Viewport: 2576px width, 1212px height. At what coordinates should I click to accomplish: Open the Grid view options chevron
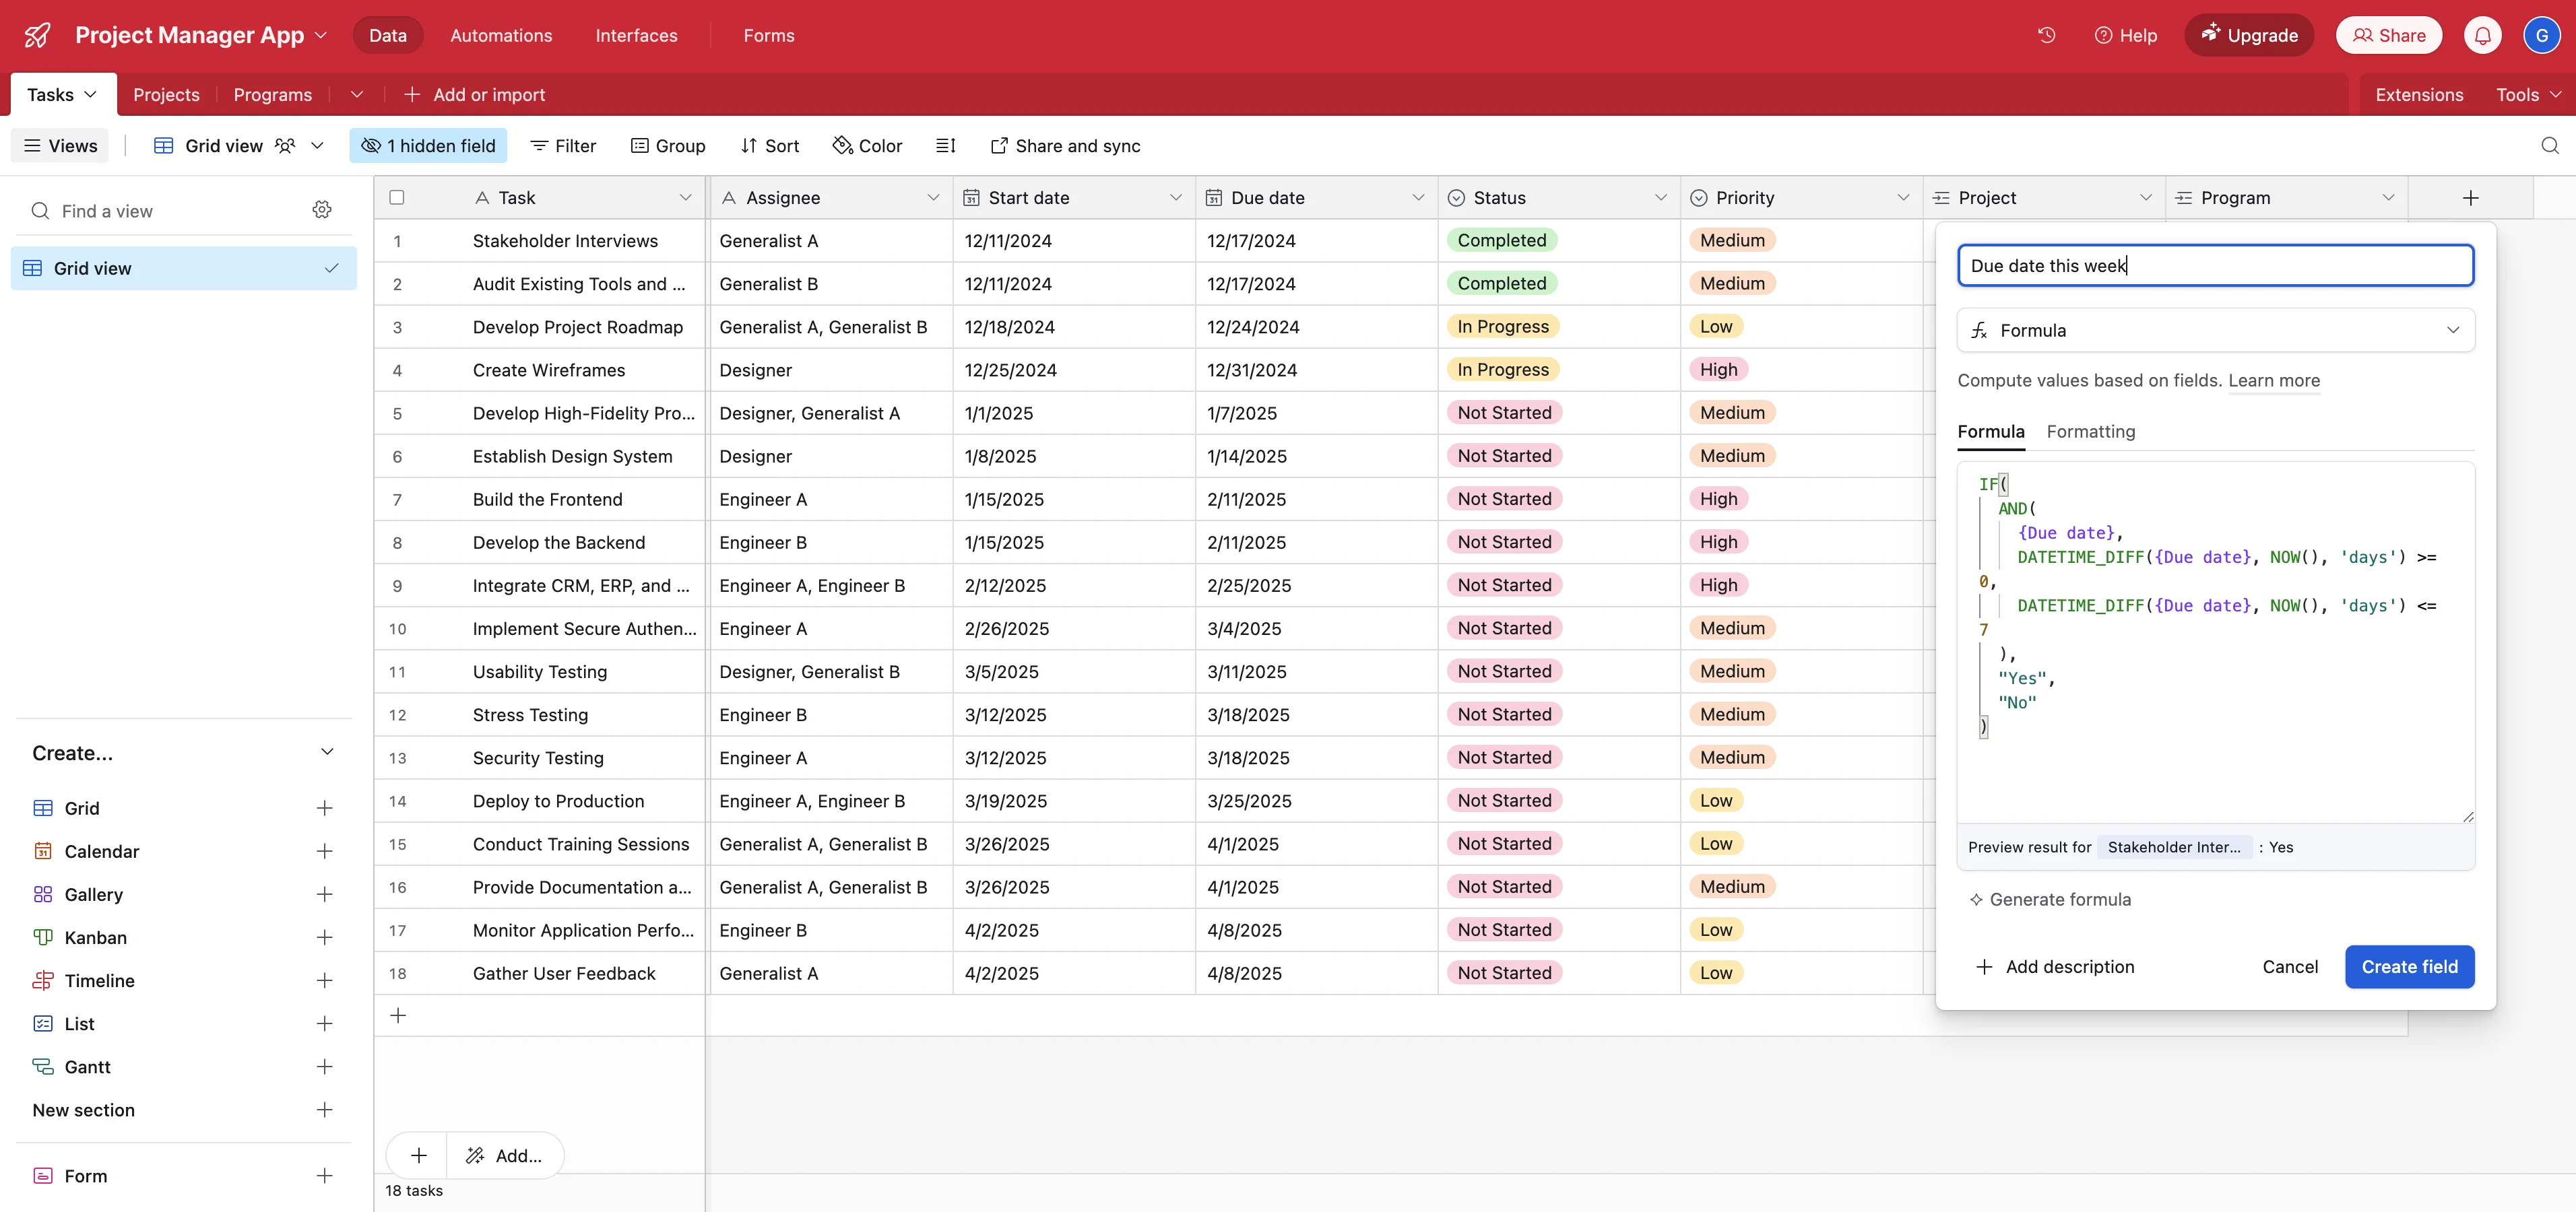coord(318,146)
